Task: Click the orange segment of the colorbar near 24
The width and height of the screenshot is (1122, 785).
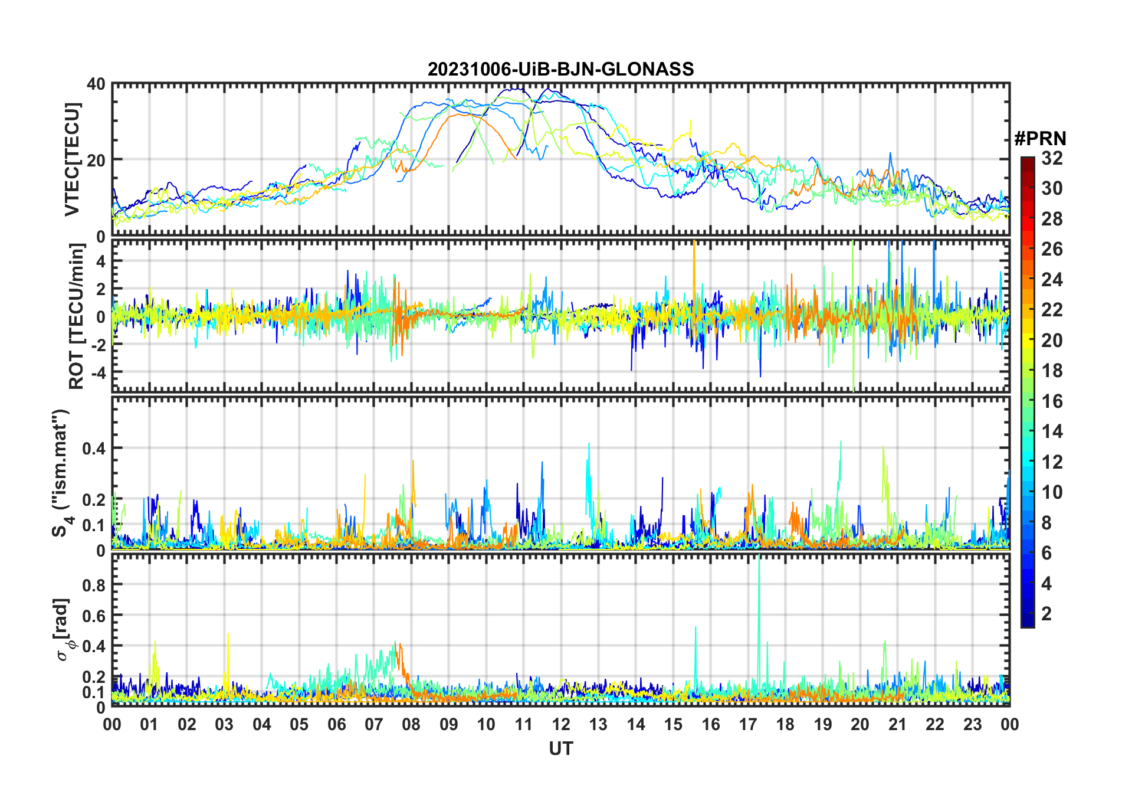Action: pyautogui.click(x=1027, y=280)
